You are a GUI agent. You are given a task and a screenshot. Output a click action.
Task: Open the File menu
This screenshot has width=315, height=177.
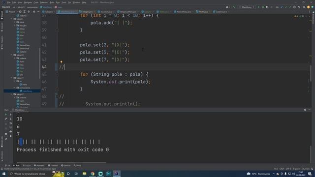coord(9,2)
